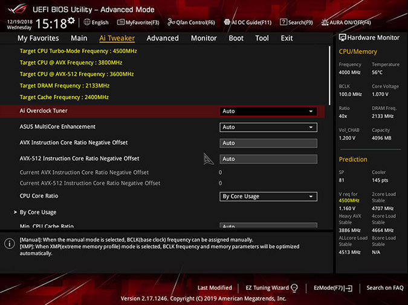408x305 pixels.
Task: Click the 56°C temperature value
Action: pos(377,72)
